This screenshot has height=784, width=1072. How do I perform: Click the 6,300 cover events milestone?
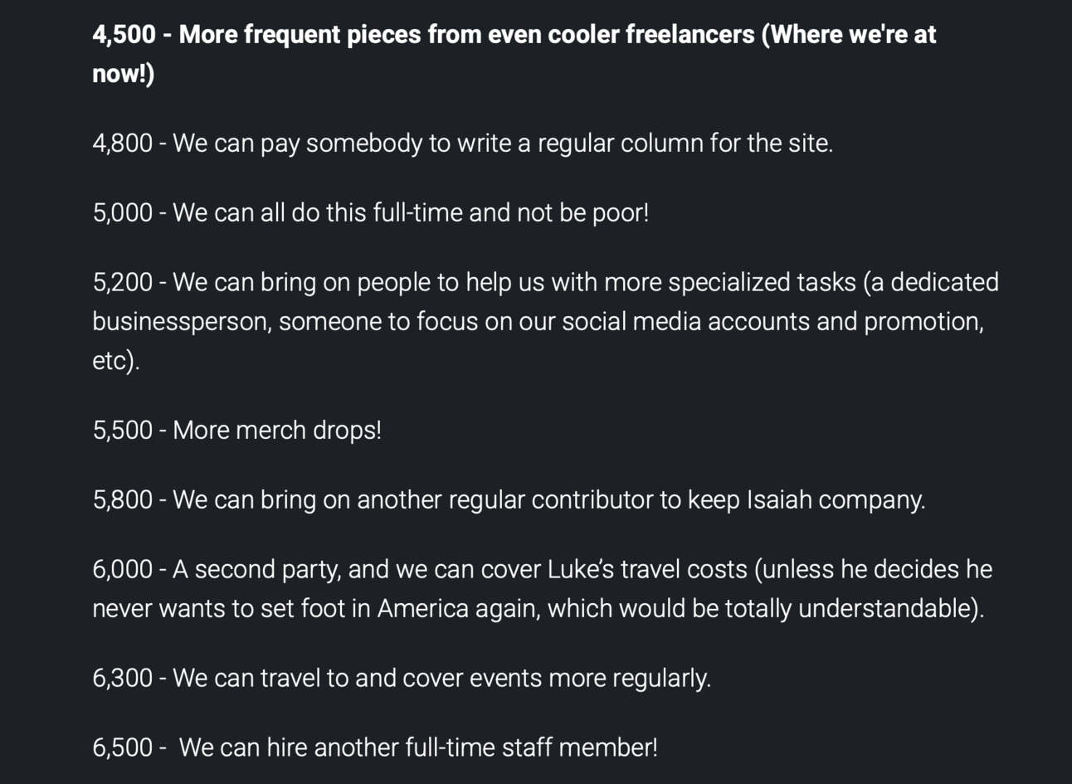coord(402,679)
